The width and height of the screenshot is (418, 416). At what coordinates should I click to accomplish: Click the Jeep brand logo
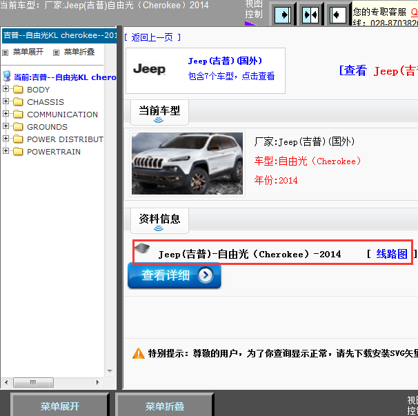coord(149,69)
